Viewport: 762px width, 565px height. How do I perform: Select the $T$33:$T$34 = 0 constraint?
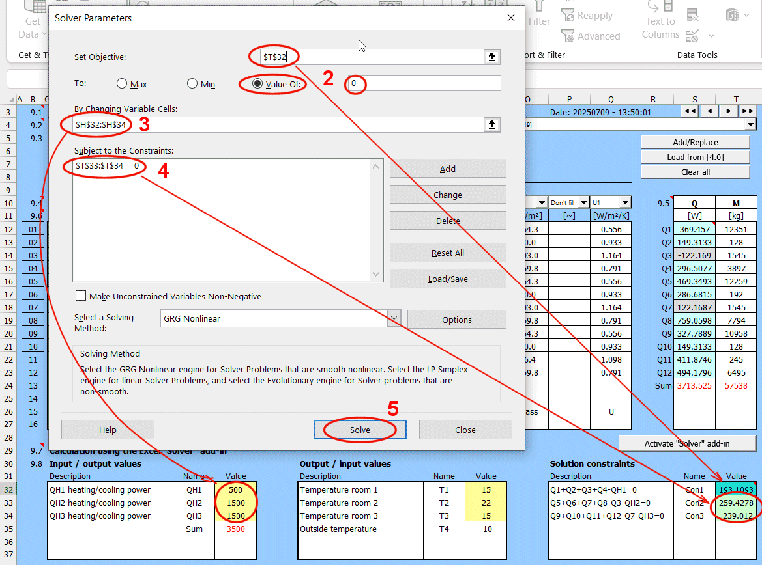click(x=108, y=166)
